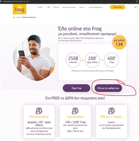Click the Top Up Δώρα gift icon
The image size is (139, 141).
(x=75, y=111)
